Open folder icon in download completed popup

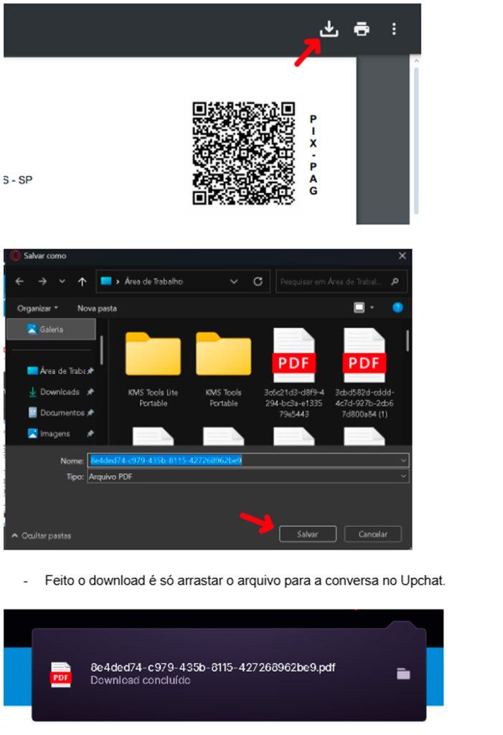click(403, 673)
